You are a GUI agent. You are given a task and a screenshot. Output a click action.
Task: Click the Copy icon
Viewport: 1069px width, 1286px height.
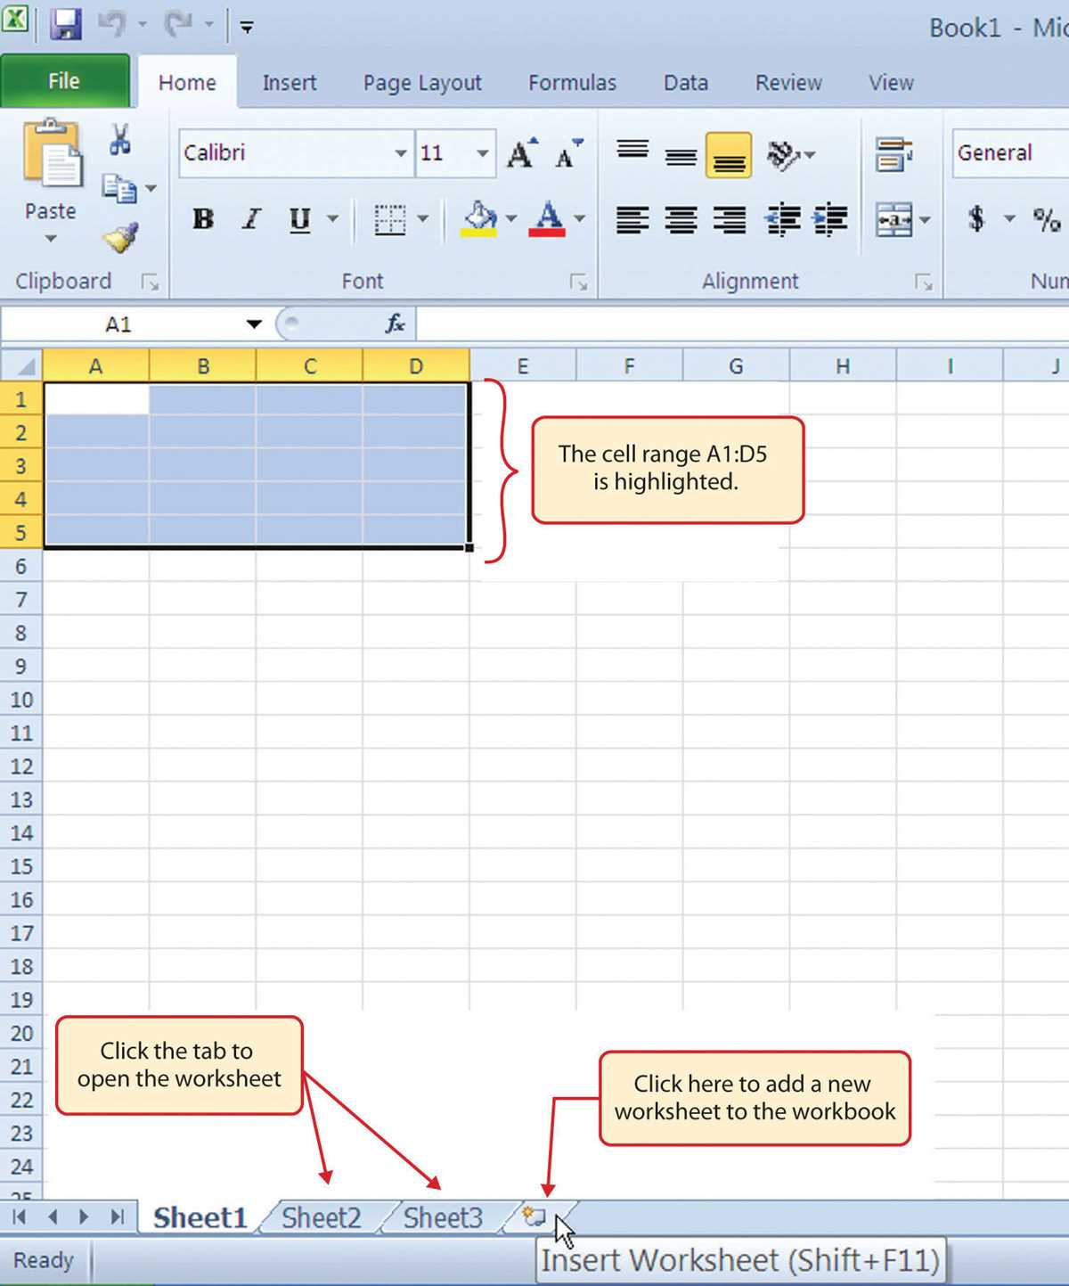(x=119, y=188)
